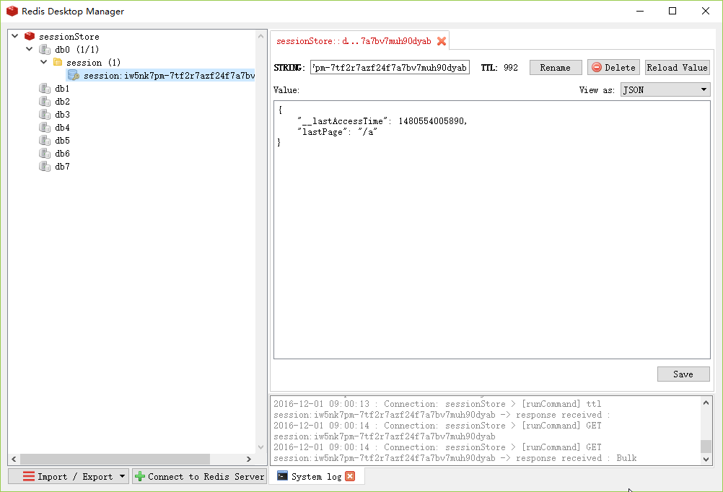Viewport: 723px width, 492px height.
Task: Click the log panel scrollbar down arrow
Action: point(706,459)
